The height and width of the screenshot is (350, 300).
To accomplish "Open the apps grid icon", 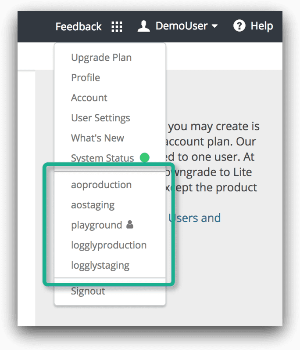I will pos(117,26).
